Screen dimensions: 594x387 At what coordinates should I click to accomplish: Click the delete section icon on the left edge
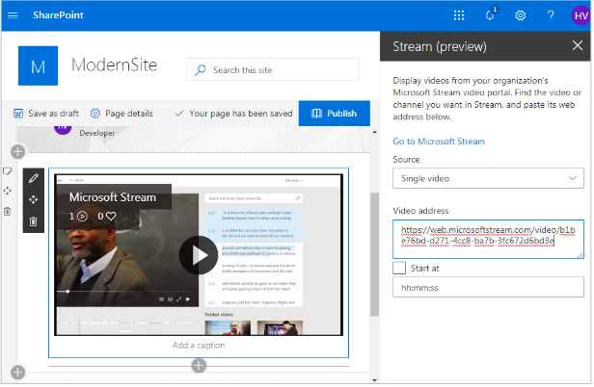click(x=8, y=212)
